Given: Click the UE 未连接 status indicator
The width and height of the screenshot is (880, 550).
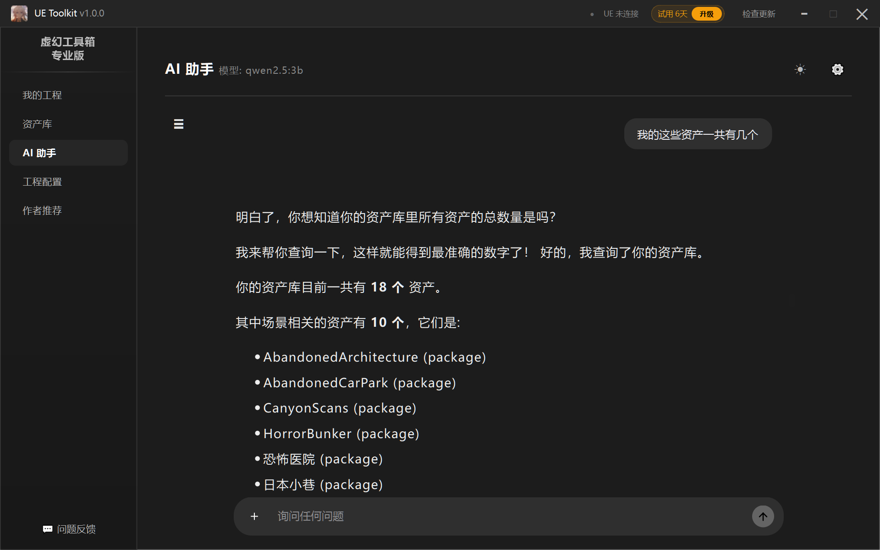Looking at the screenshot, I should tap(620, 14).
